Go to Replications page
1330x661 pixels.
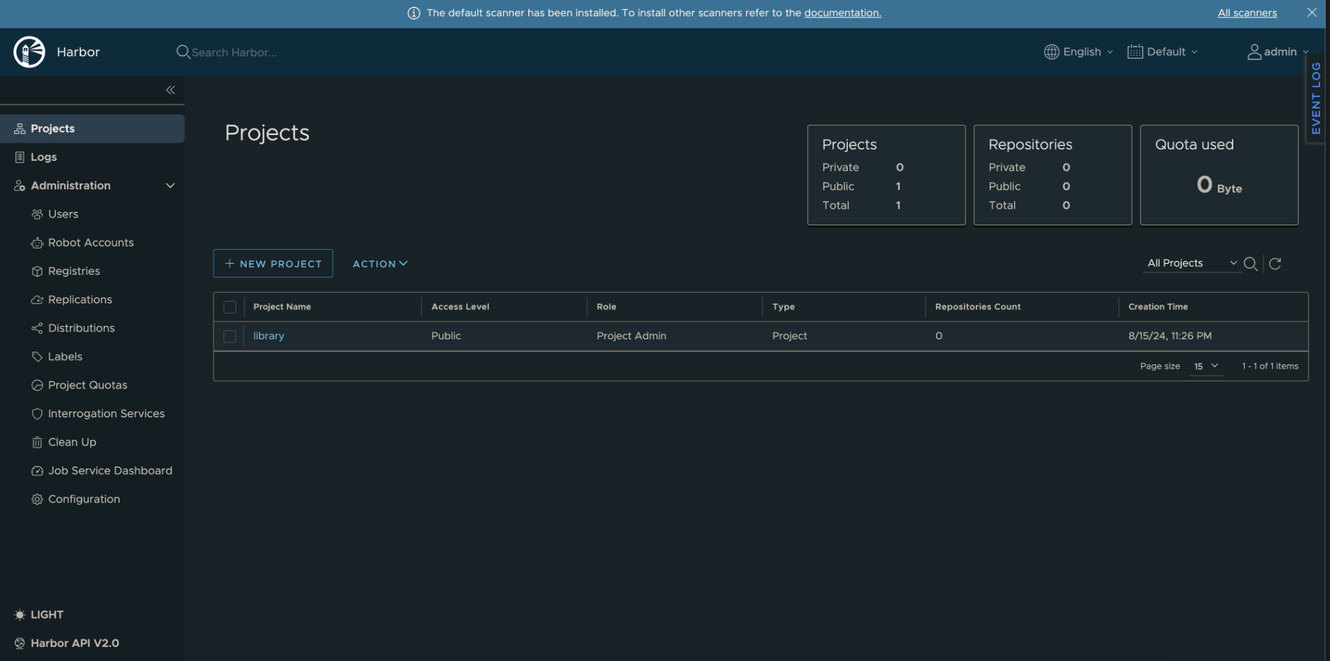point(80,300)
